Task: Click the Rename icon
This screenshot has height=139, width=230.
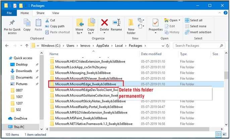Action: click(116, 23)
